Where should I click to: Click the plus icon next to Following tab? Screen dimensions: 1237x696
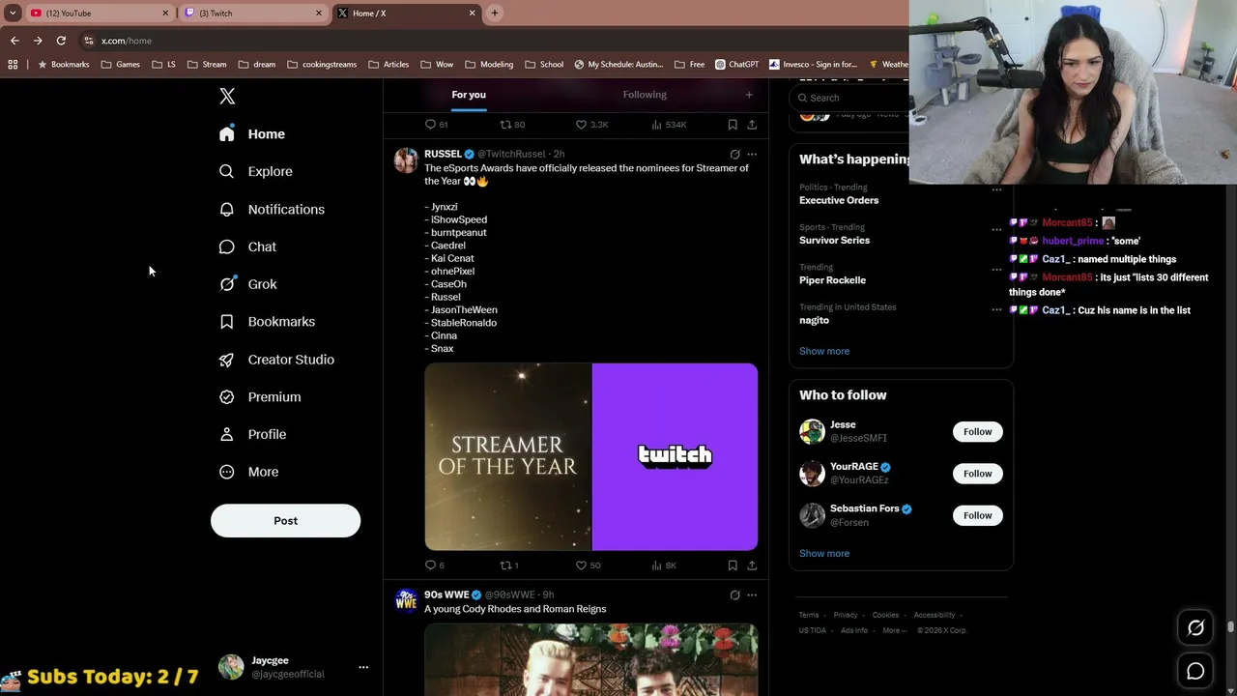[749, 95]
